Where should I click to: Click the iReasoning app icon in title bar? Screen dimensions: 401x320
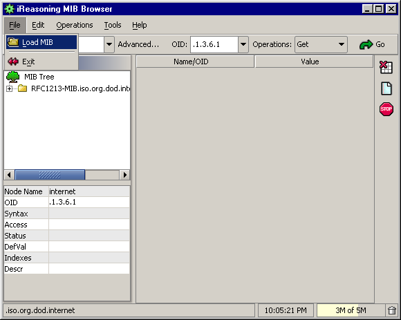10,9
